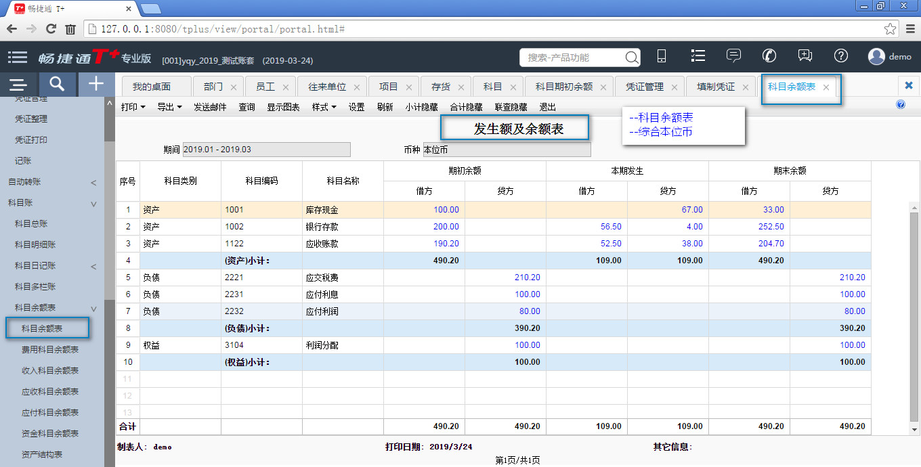Open the help question mark icon
This screenshot has width=921, height=467.
tap(841, 57)
